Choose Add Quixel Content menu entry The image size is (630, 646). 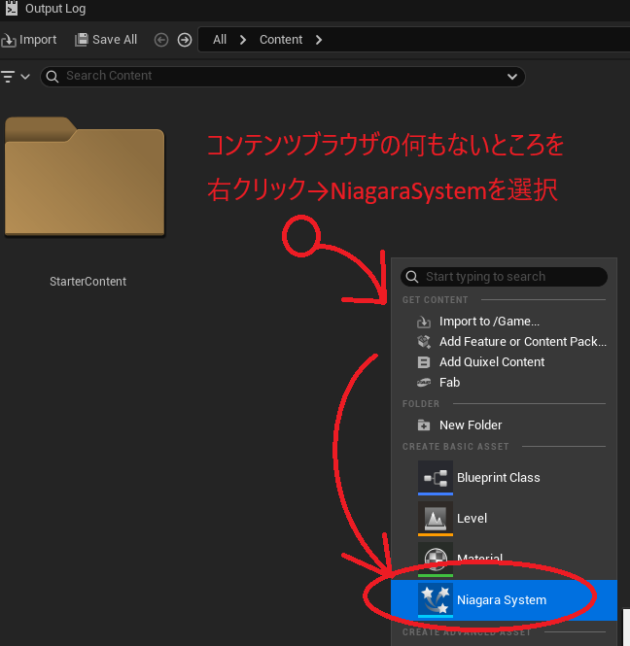click(x=504, y=362)
